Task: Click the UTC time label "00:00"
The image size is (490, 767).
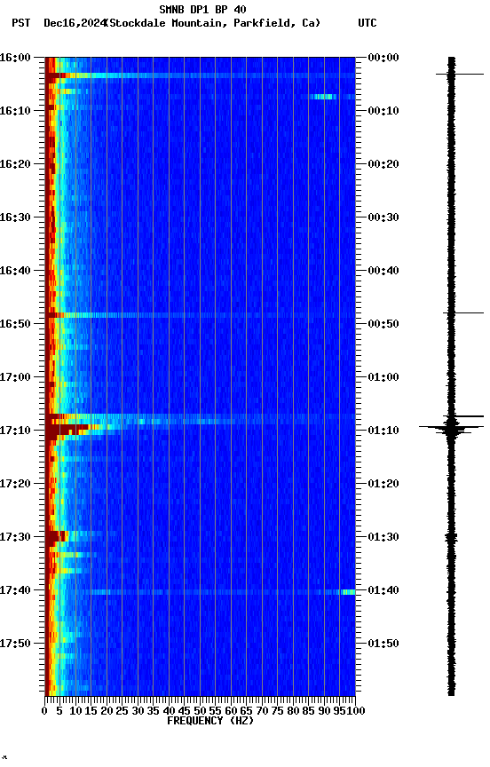Action: click(x=383, y=58)
